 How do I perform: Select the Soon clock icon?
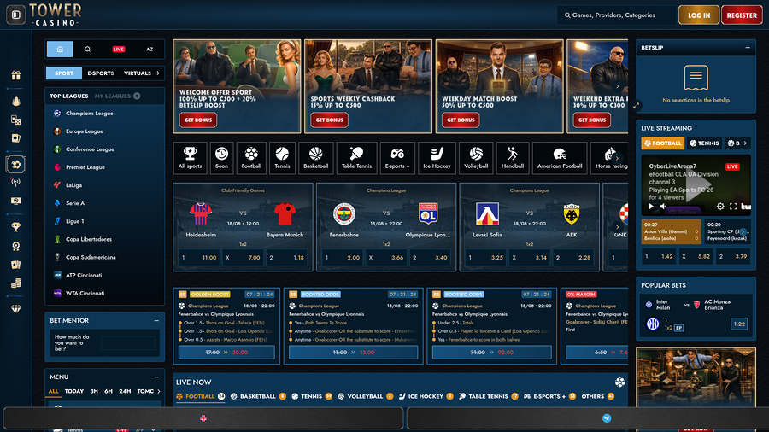[221, 158]
